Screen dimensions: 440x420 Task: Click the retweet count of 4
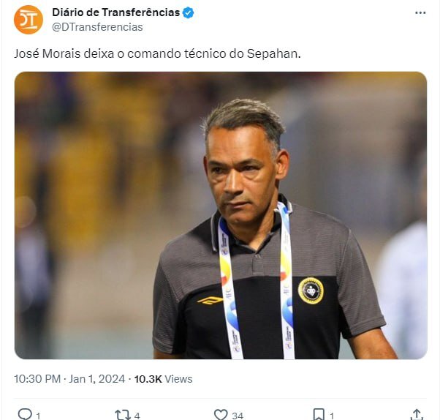pyautogui.click(x=137, y=416)
